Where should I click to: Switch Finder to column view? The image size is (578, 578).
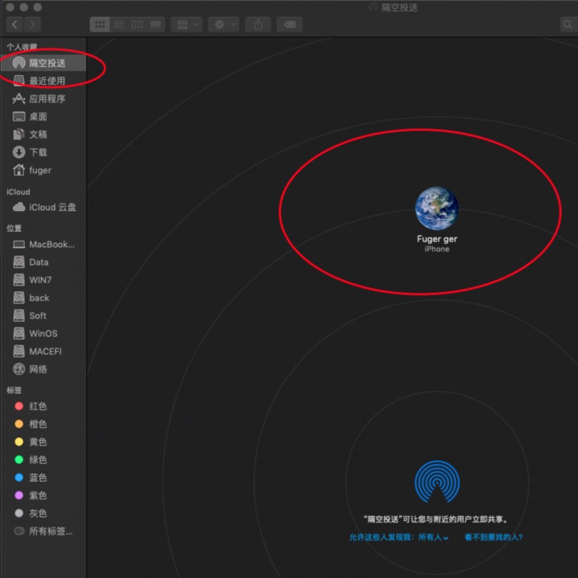point(137,25)
